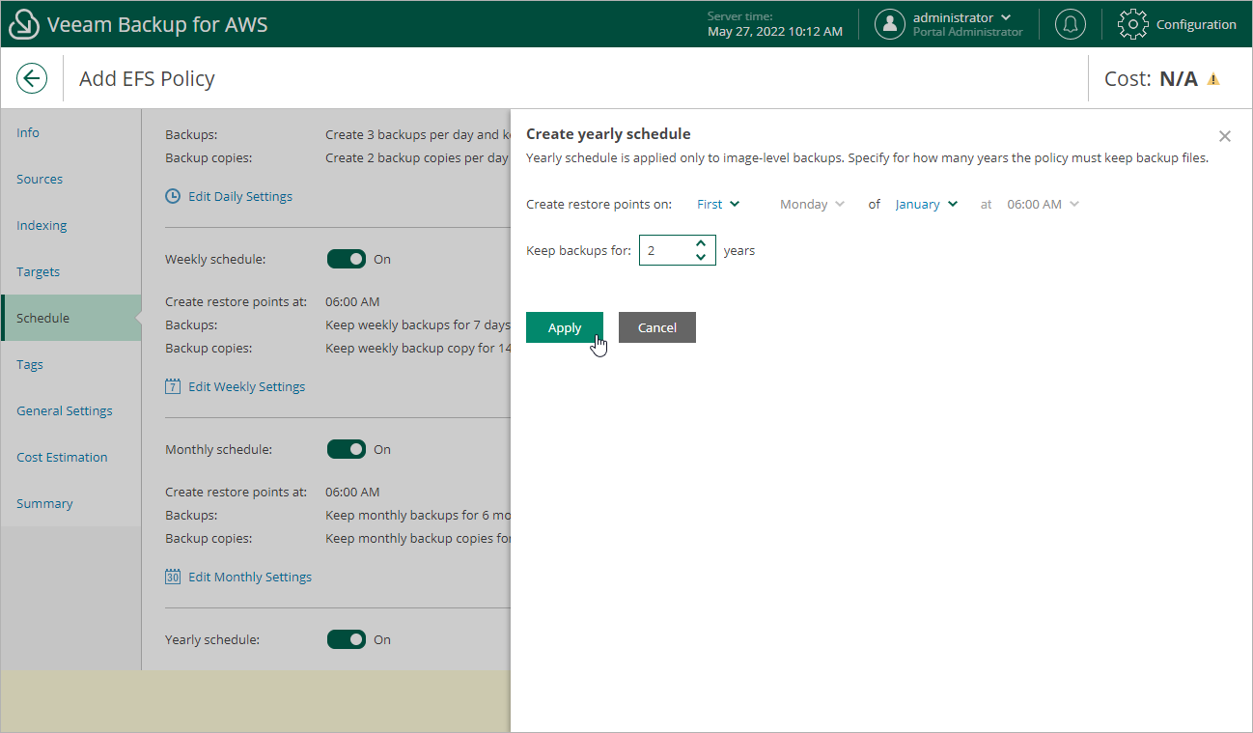The image size is (1253, 733).
Task: Open the notifications bell icon
Action: [1070, 24]
